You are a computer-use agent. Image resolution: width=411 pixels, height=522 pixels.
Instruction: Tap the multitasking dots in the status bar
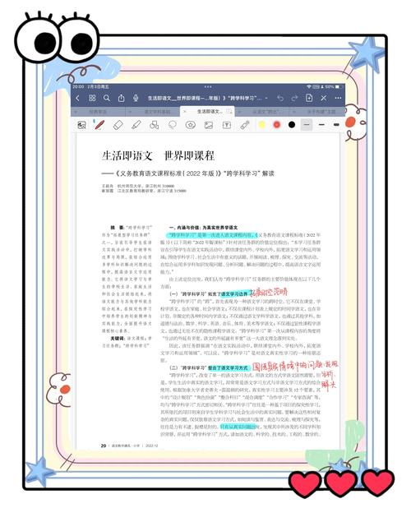(208, 86)
